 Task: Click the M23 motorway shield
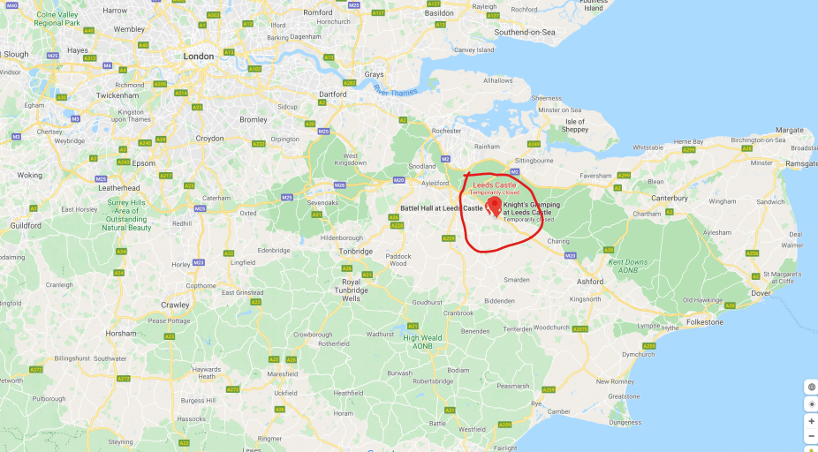click(x=198, y=262)
